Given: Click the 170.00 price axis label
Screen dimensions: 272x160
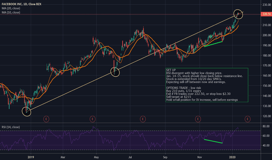Looking at the screenshot, I should click(267, 65).
